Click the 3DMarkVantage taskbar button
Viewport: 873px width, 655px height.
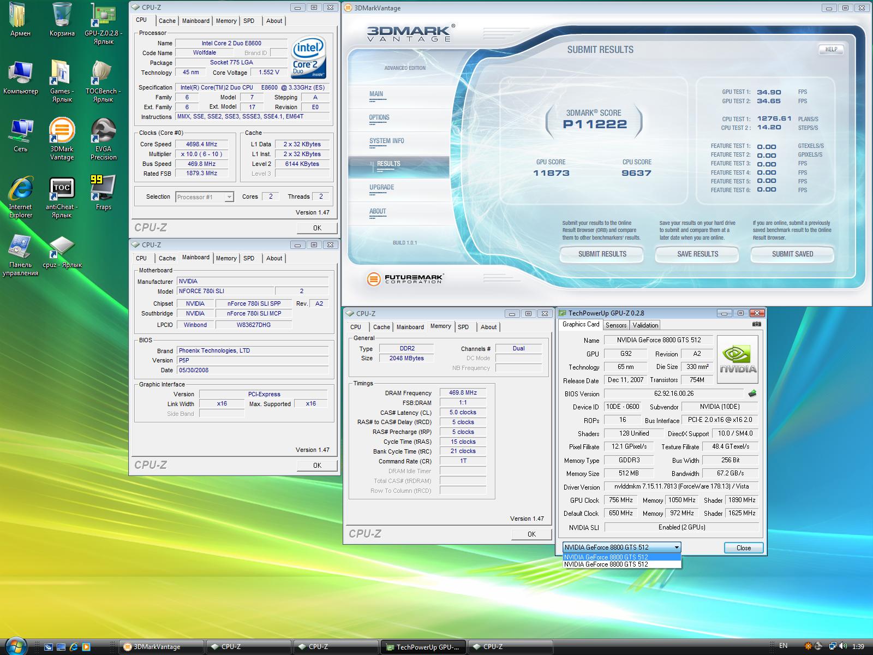point(161,647)
